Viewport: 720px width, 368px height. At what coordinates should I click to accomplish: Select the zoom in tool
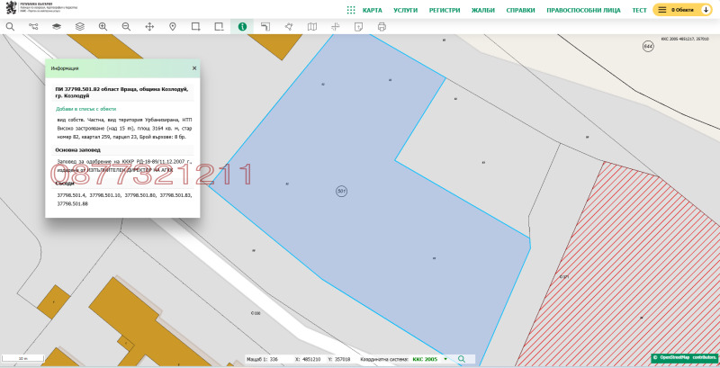103,27
